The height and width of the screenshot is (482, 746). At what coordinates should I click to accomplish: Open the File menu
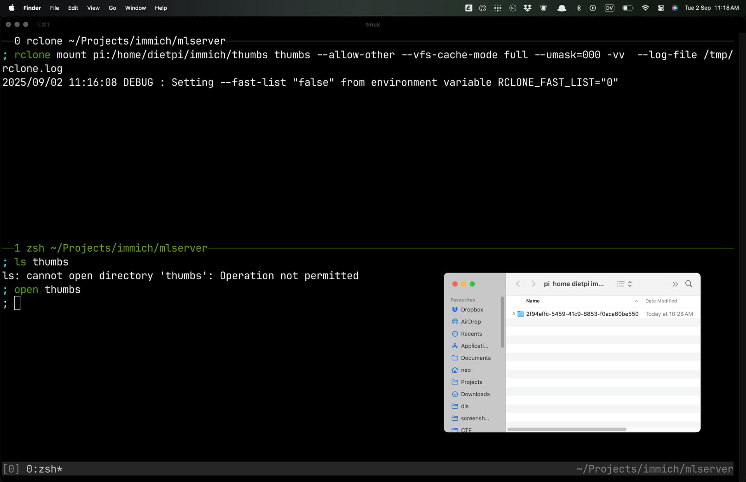(x=54, y=8)
